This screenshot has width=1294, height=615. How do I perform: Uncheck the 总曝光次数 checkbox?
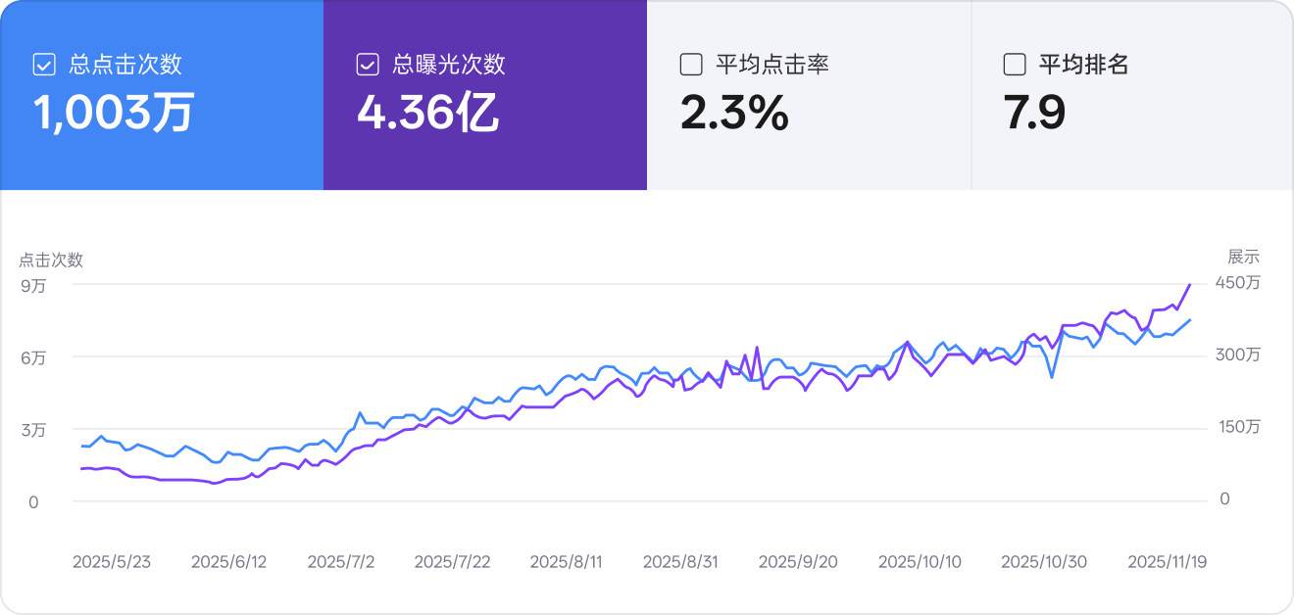(x=367, y=65)
